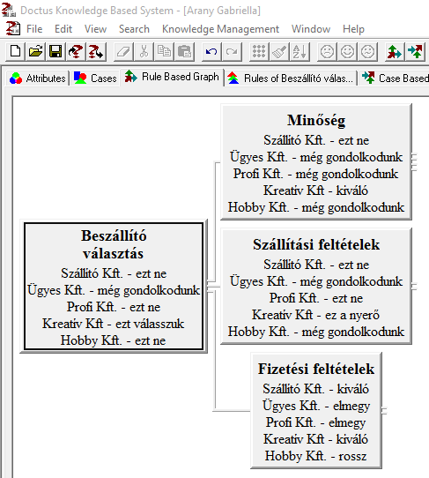The image size is (429, 478).
Task: Open the Edit menu
Action: click(x=63, y=29)
